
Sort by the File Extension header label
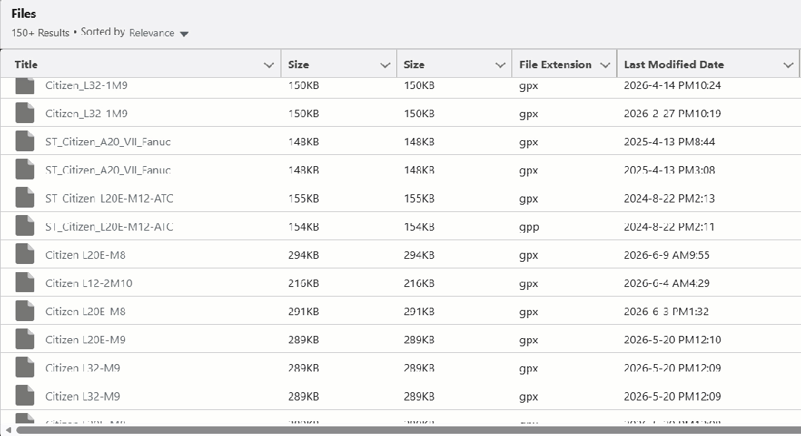(555, 65)
